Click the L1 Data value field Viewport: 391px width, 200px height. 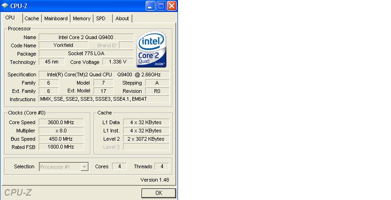pos(146,122)
